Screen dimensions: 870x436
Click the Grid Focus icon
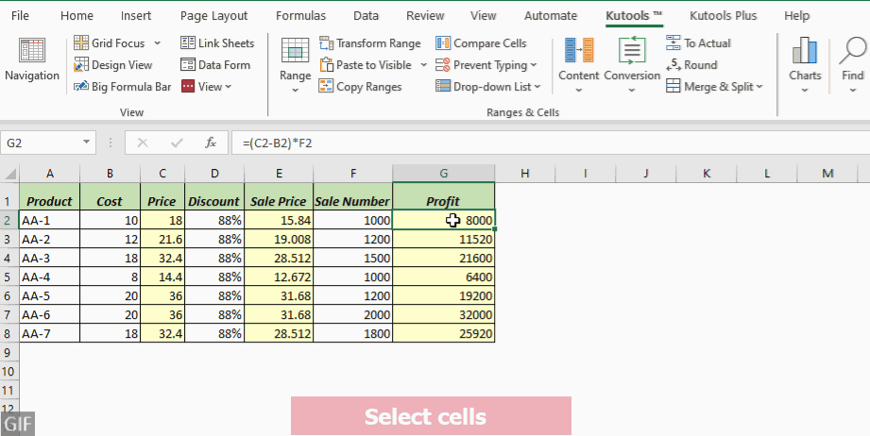[x=81, y=42]
